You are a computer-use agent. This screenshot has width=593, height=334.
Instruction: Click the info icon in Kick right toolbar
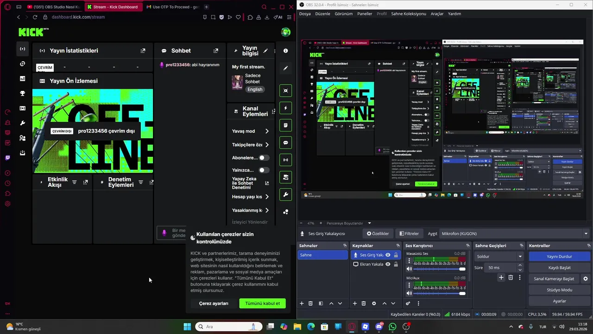click(x=285, y=51)
